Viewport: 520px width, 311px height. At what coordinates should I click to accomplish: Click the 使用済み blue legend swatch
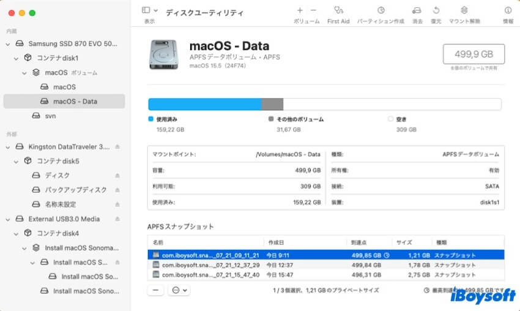(x=151, y=119)
